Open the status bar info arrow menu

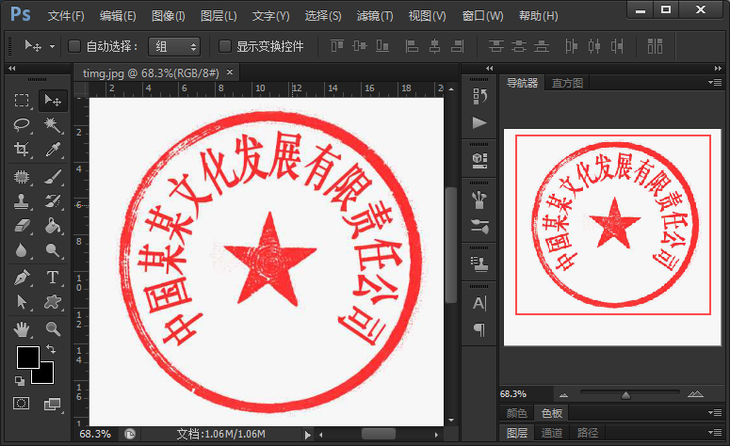click(307, 435)
